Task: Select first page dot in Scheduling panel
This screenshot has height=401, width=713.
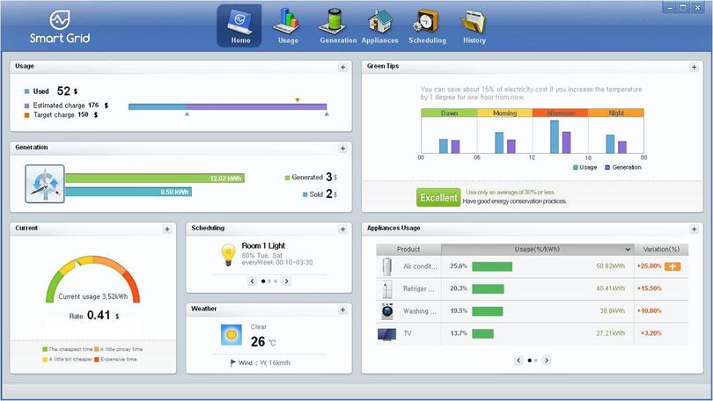Action: coord(263,281)
